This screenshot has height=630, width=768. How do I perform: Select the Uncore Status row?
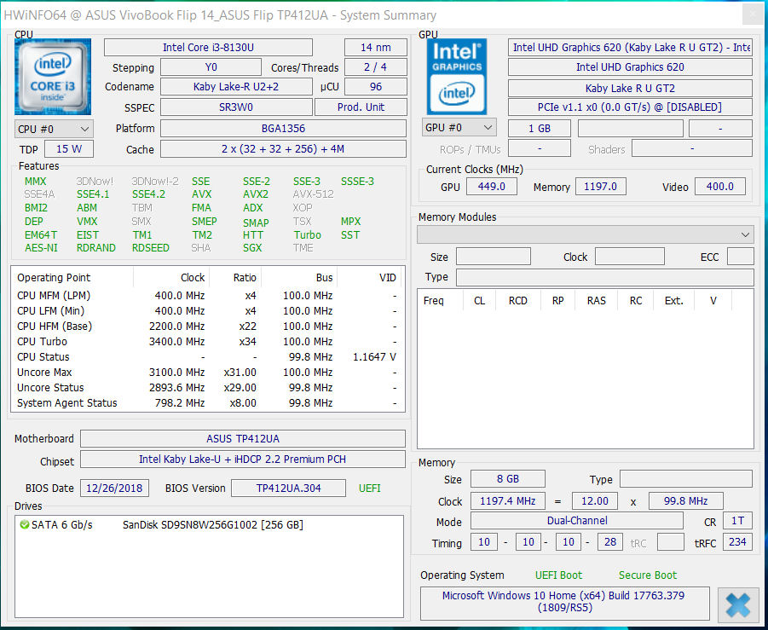point(206,388)
